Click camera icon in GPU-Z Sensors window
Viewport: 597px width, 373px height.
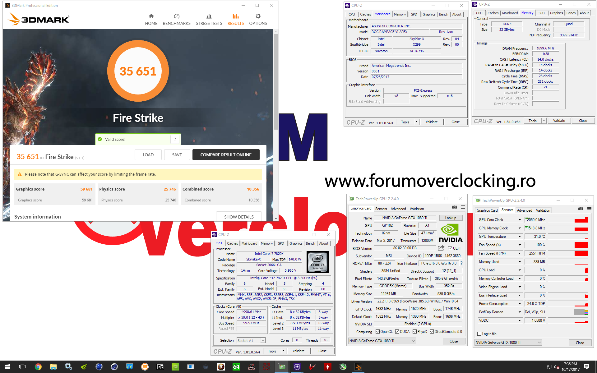[x=581, y=209]
